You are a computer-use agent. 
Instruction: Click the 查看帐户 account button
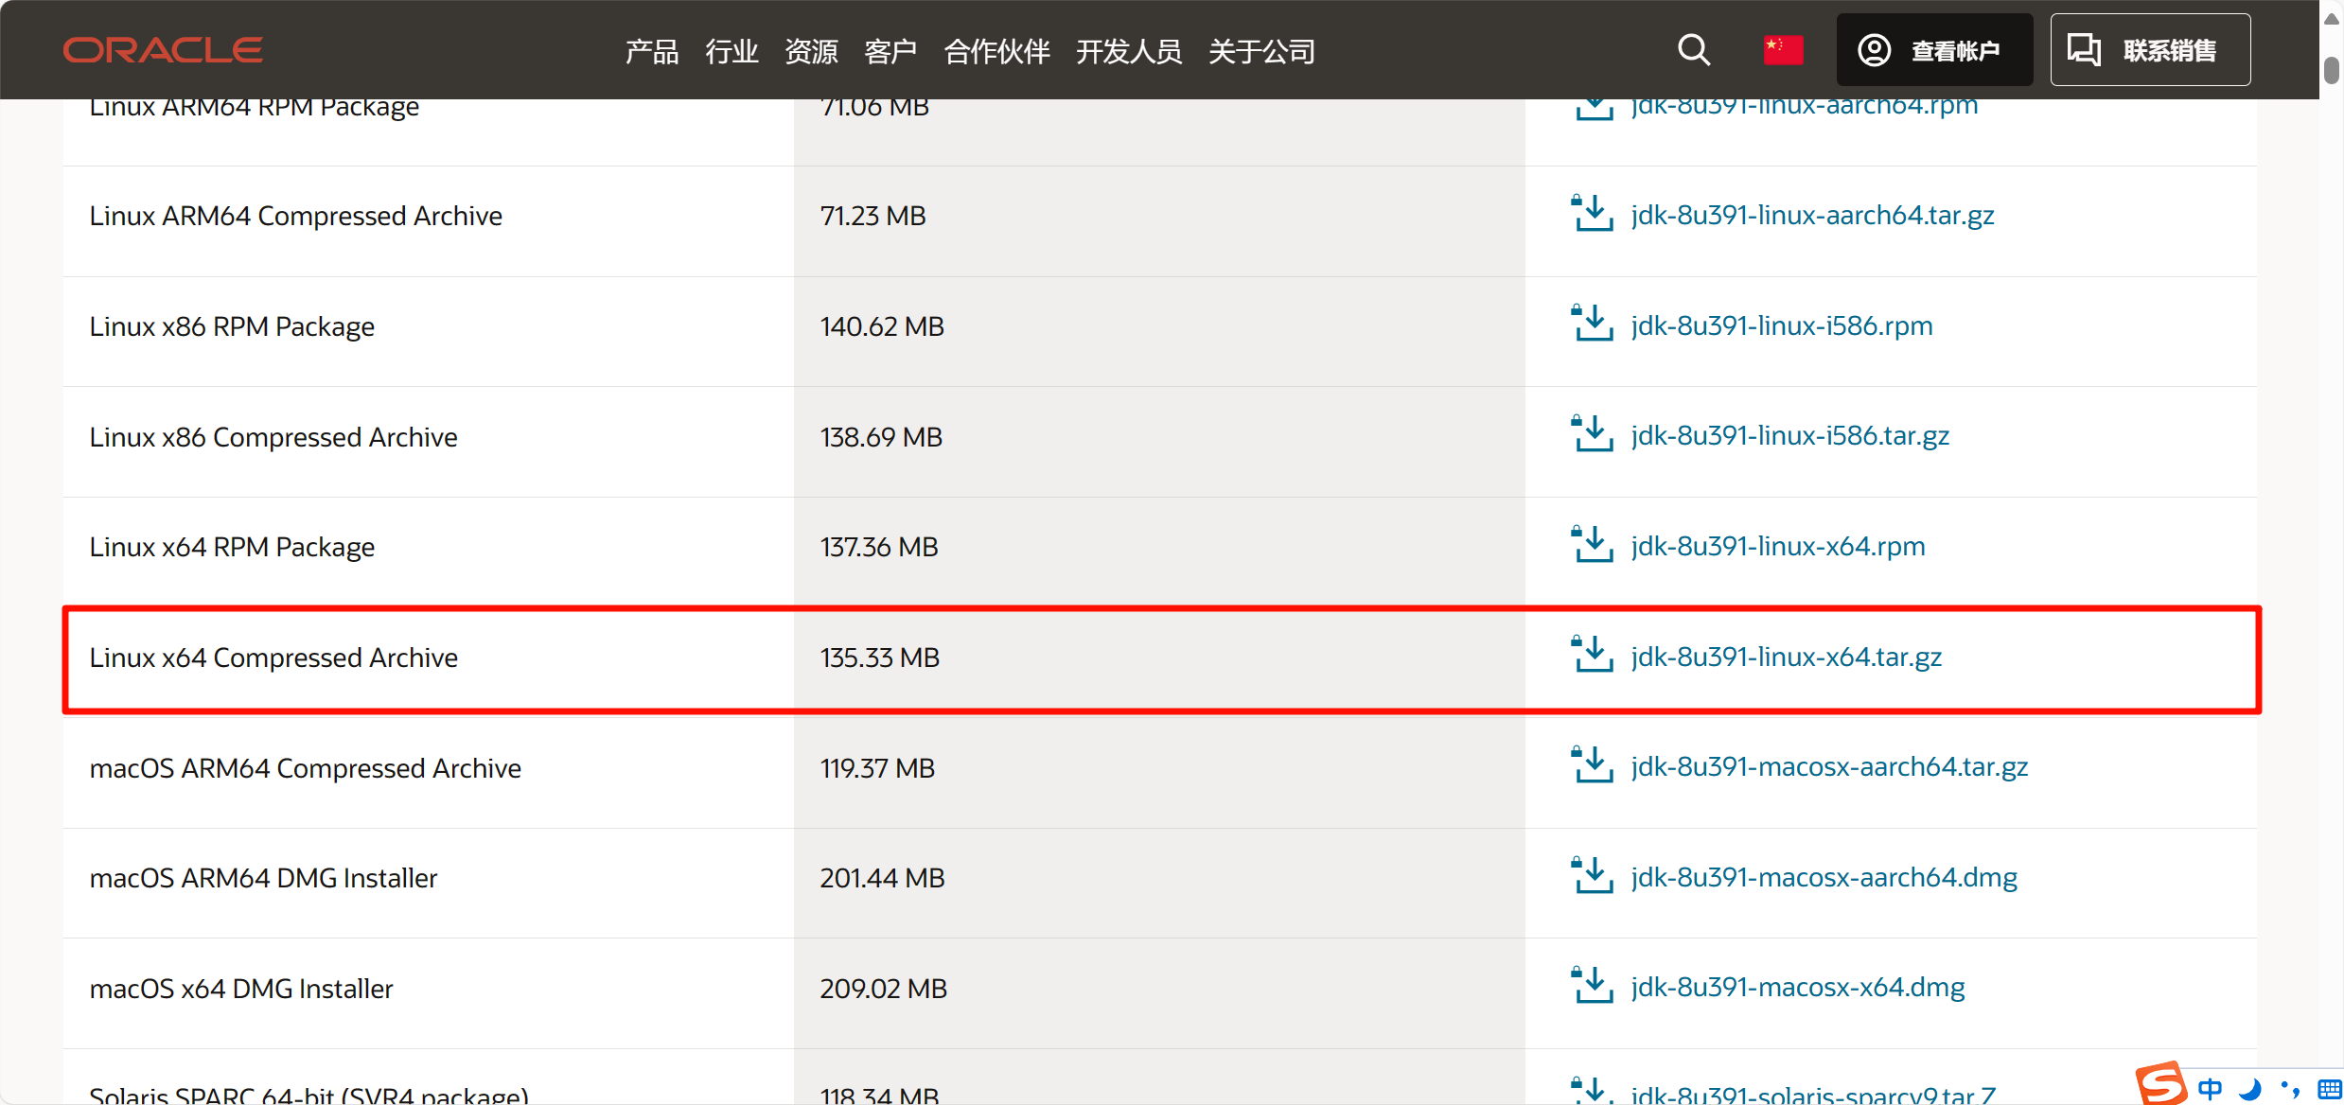pyautogui.click(x=1934, y=50)
